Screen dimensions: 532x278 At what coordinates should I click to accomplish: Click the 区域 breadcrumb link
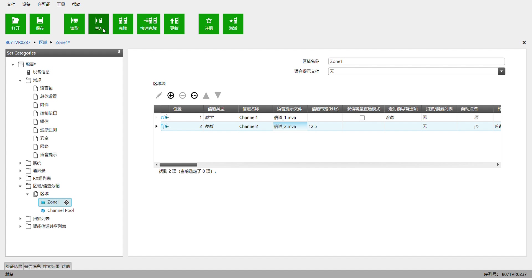[43, 42]
